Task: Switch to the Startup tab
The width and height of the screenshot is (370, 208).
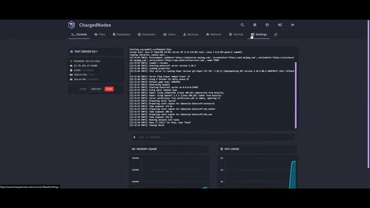Action: coord(236,35)
